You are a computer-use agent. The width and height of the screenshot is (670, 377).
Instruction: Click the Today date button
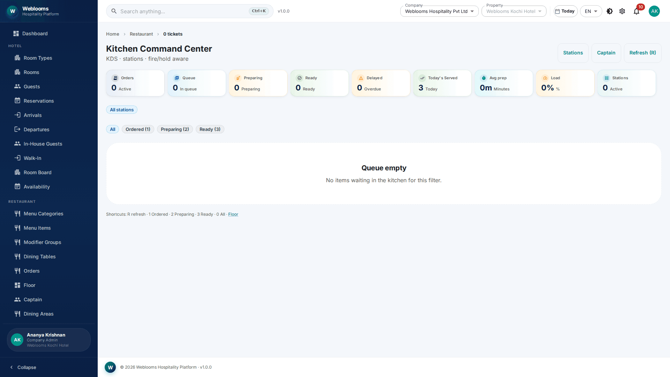click(x=566, y=11)
